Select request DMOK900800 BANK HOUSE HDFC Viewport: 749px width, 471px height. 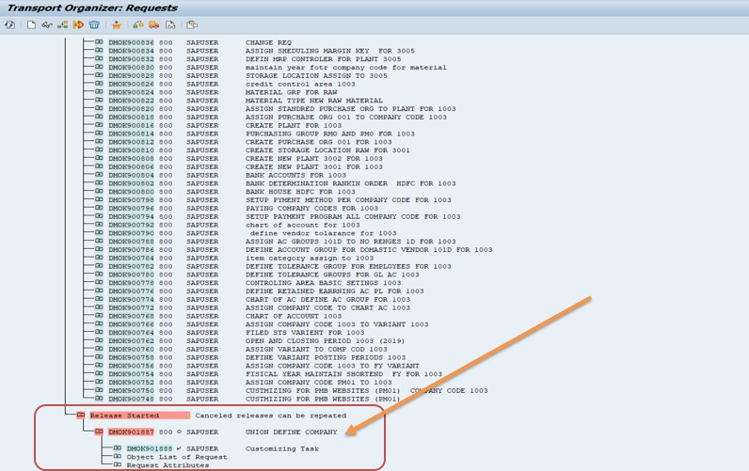pyautogui.click(x=131, y=192)
